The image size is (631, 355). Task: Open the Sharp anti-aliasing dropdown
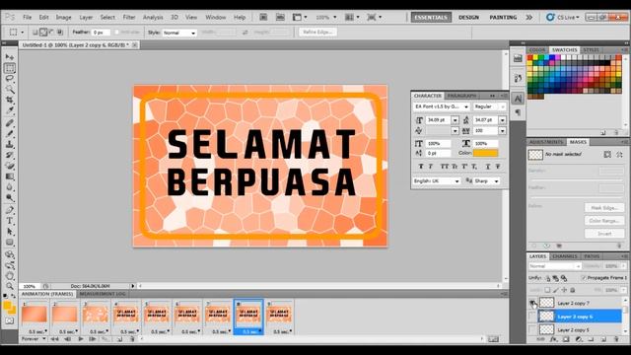486,181
